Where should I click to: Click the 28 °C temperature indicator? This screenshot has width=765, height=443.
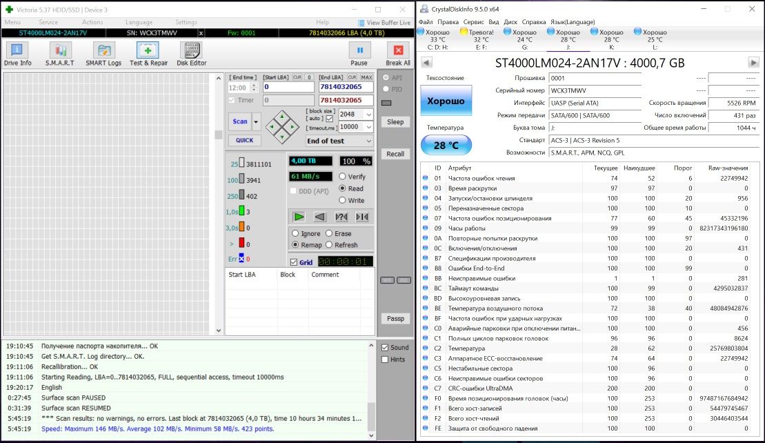(x=446, y=146)
